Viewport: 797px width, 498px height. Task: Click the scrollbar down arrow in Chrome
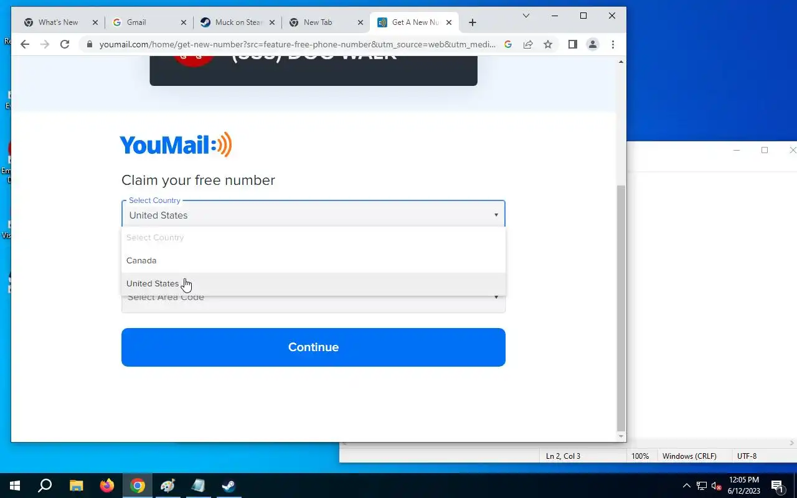(621, 437)
